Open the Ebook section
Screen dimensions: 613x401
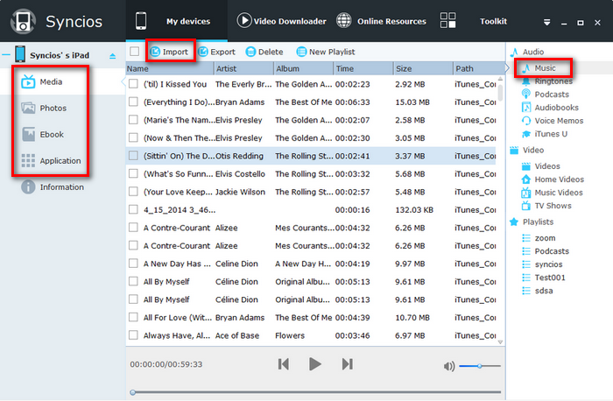[43, 135]
